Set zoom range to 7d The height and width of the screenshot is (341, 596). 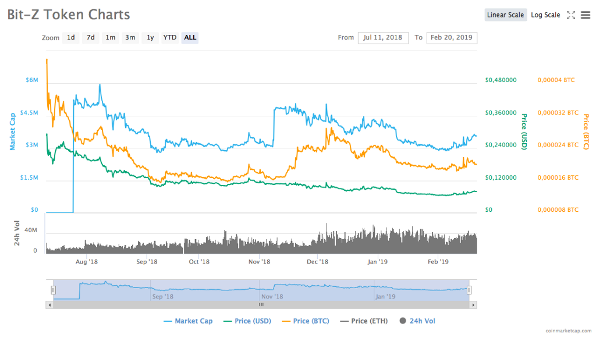(90, 38)
